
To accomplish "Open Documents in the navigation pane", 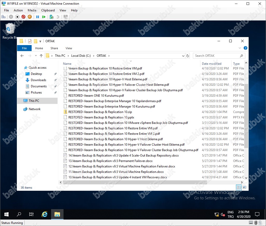I will [39, 86].
